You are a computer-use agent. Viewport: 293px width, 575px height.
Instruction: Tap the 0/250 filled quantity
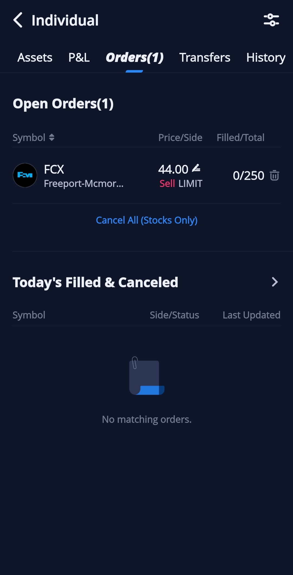tap(248, 176)
